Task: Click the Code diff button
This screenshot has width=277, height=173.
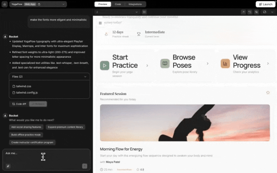Action: [x=19, y=104]
